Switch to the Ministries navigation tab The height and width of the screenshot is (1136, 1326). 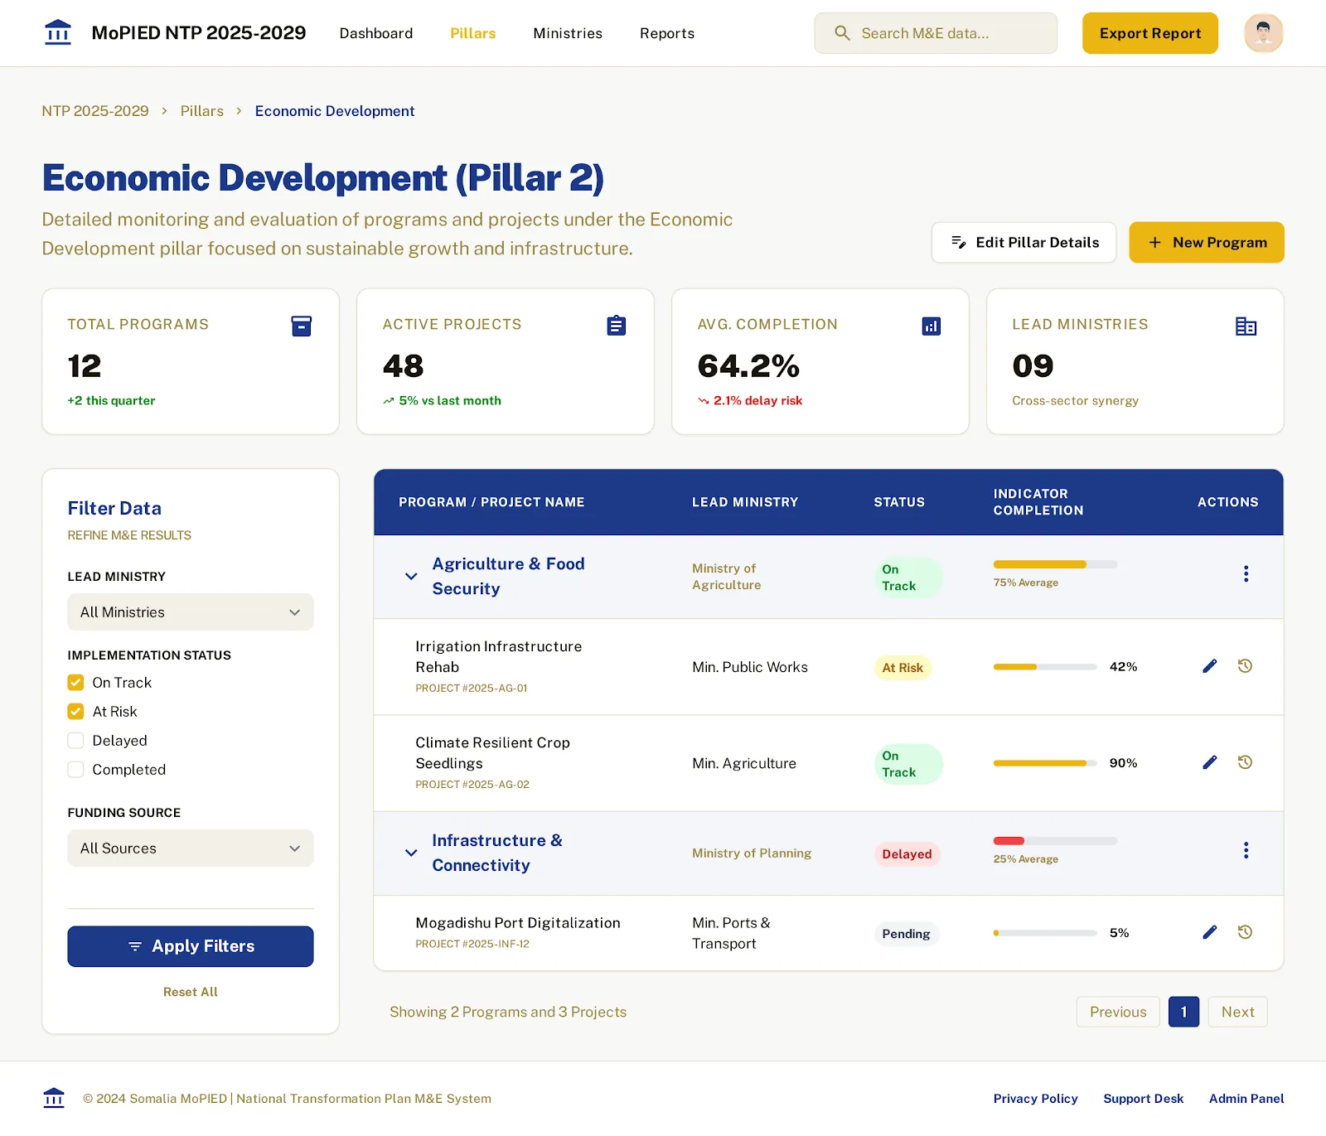click(x=567, y=33)
